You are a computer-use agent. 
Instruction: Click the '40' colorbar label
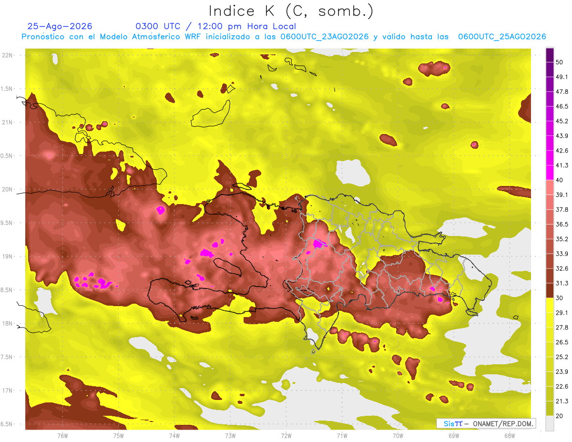(560, 180)
